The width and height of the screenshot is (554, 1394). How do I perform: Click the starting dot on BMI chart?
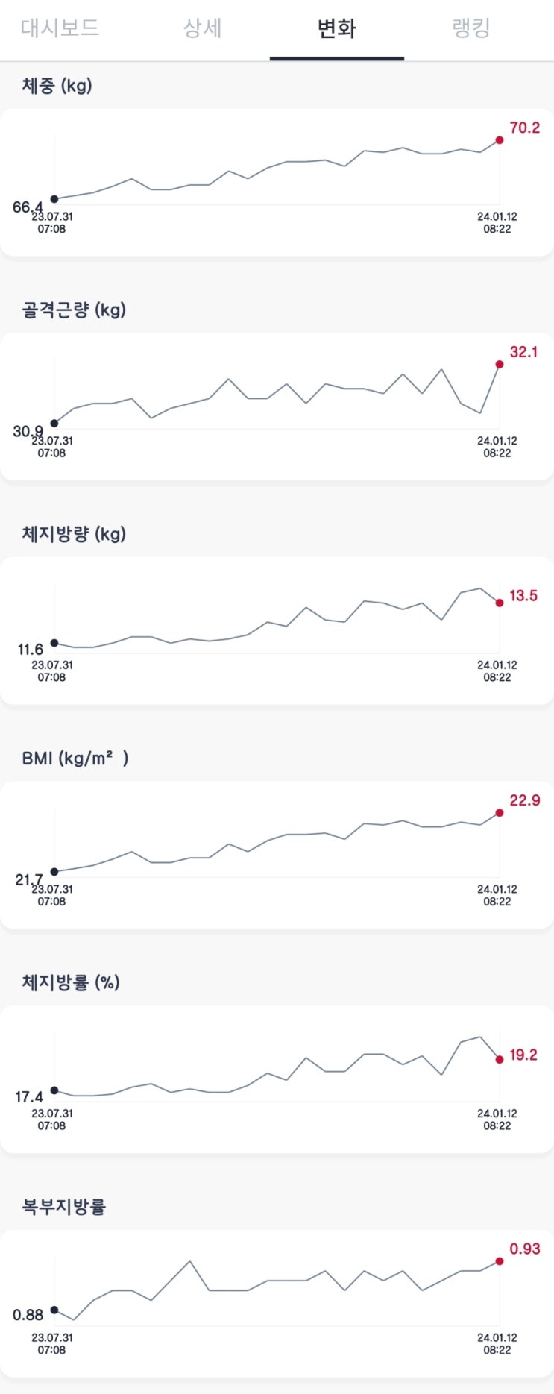coord(54,872)
